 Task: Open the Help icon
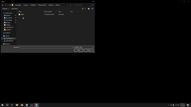pyautogui.click(x=92, y=9)
